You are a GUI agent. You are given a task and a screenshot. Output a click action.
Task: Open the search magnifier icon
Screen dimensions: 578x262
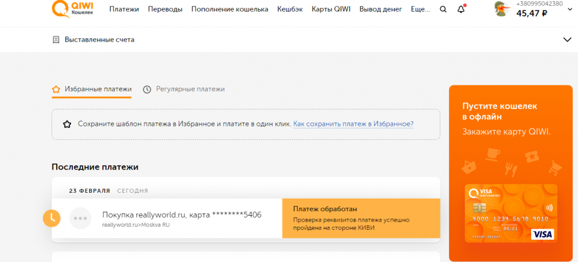(x=443, y=9)
